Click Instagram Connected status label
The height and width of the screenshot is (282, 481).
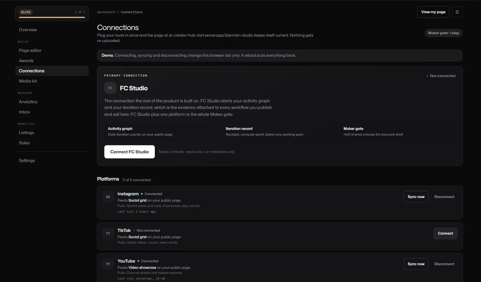151,194
